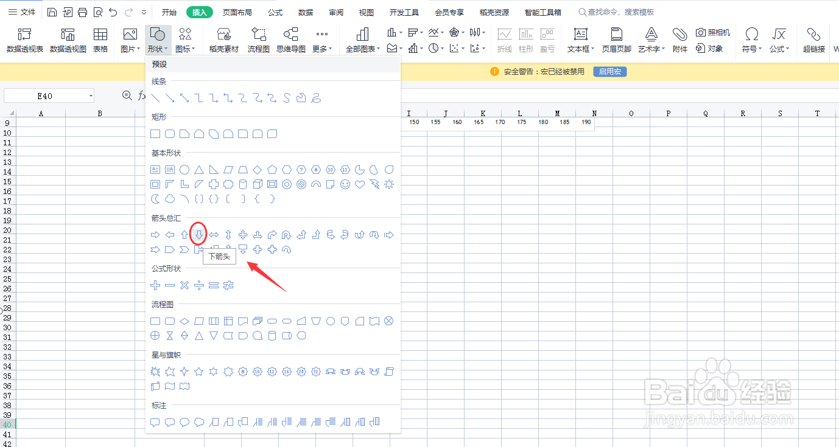
Task: Select the no-symbol basic shape
Action: pyautogui.click(x=301, y=184)
